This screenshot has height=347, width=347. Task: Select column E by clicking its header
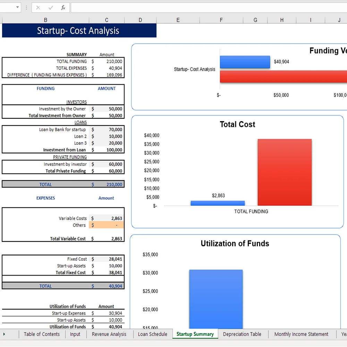(178, 20)
